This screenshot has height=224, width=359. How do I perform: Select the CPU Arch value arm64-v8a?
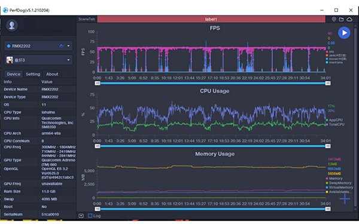point(51,133)
